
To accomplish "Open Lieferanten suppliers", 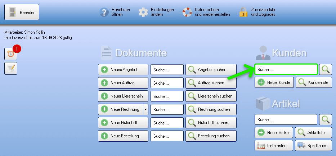I will [x=274, y=146].
